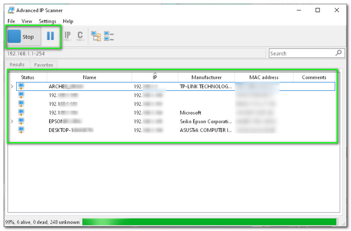Select the DESKTOP computer status icon

pyautogui.click(x=21, y=130)
